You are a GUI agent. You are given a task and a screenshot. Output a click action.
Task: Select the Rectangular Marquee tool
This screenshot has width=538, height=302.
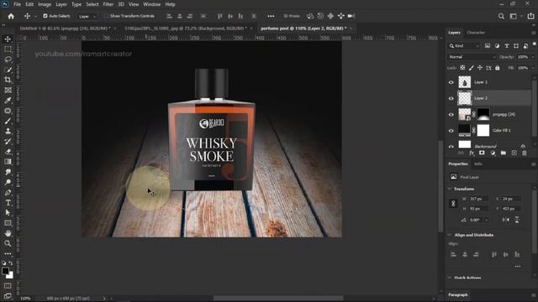tap(8, 49)
